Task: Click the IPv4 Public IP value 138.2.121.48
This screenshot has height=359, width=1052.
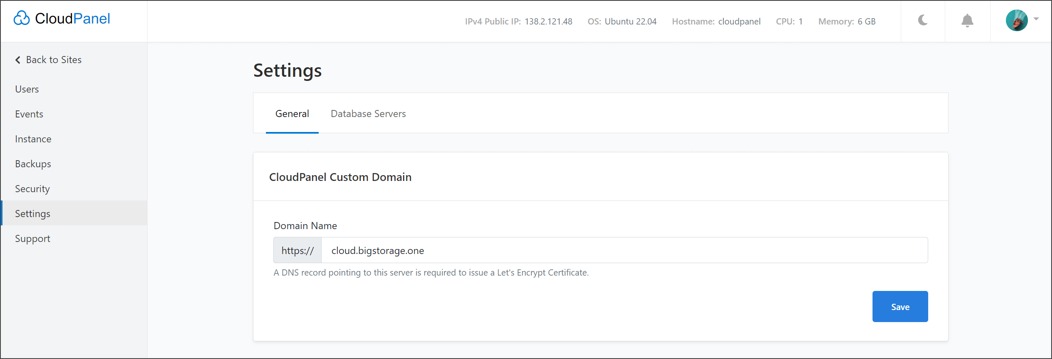Action: (548, 22)
